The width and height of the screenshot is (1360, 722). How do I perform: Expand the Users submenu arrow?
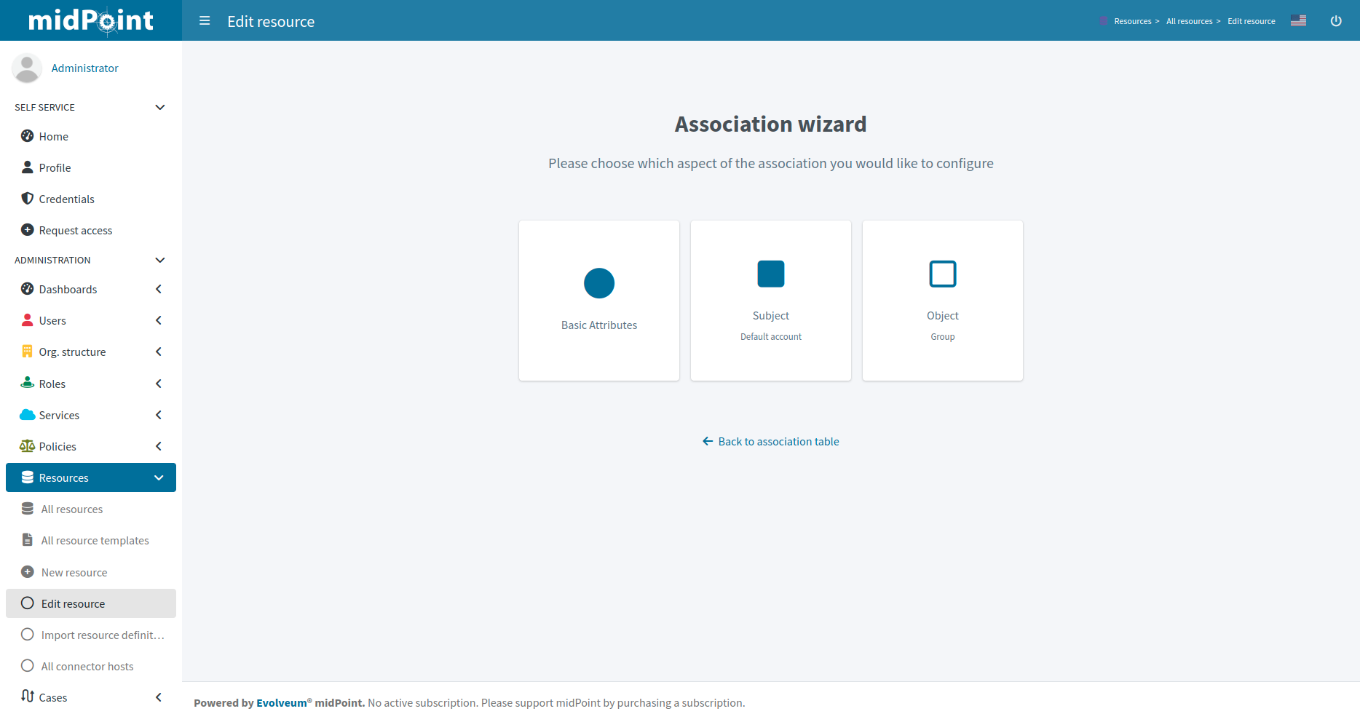tap(159, 321)
